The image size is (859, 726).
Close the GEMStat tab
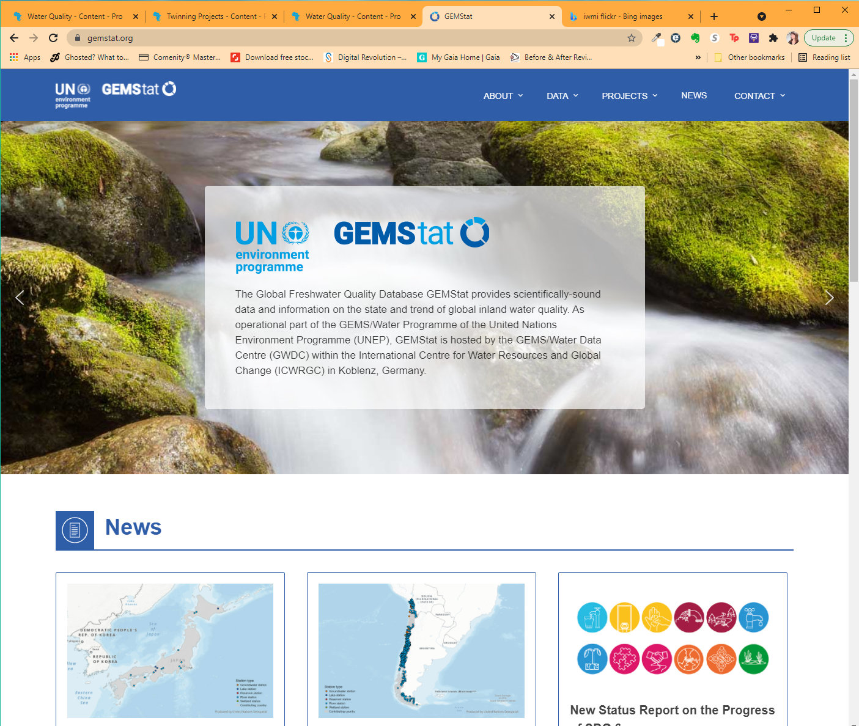(552, 16)
